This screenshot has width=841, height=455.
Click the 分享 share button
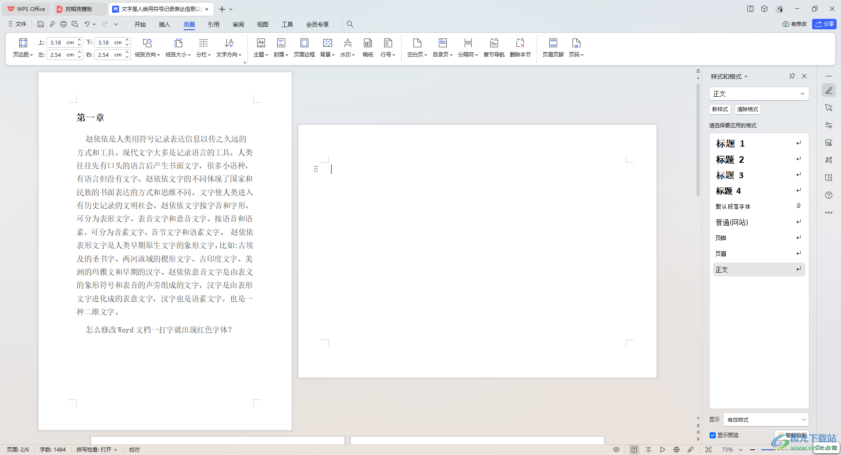(x=824, y=24)
